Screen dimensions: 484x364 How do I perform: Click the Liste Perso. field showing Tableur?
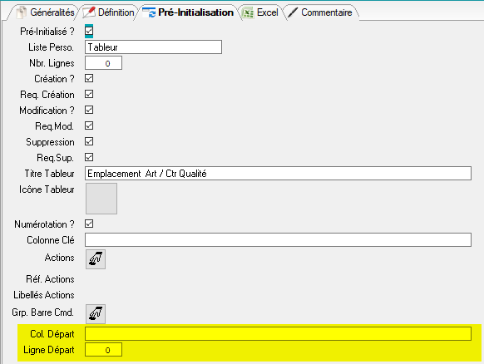(153, 47)
